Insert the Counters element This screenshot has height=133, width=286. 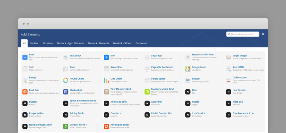click(x=123, y=114)
